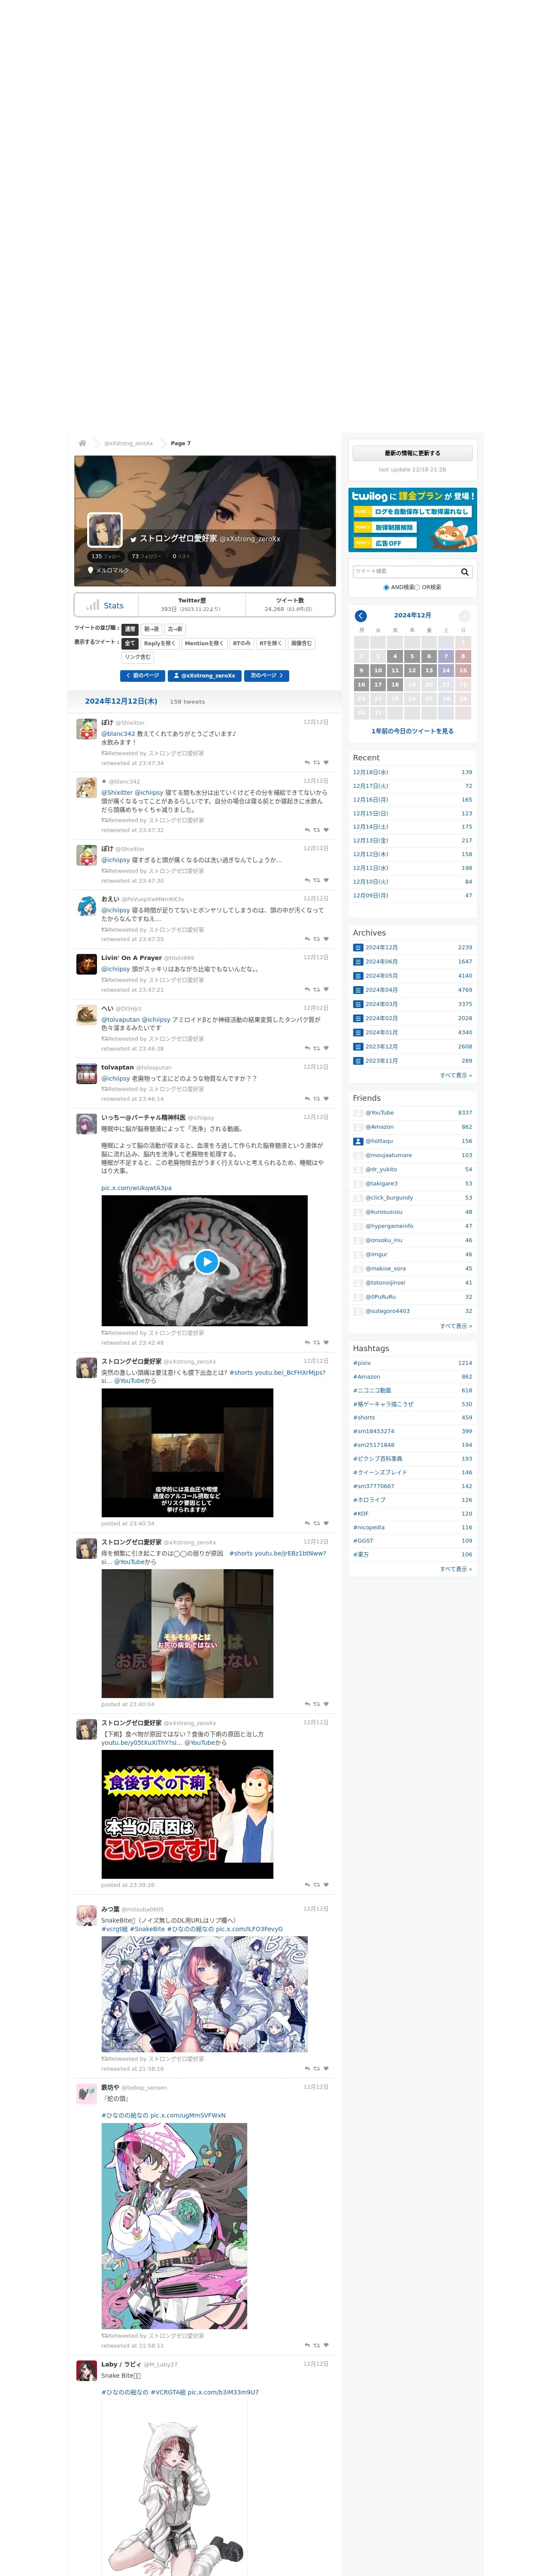Image resolution: width=551 pixels, height=2576 pixels.
Task: Show all Friends with すべて表示
Action: point(456,1326)
